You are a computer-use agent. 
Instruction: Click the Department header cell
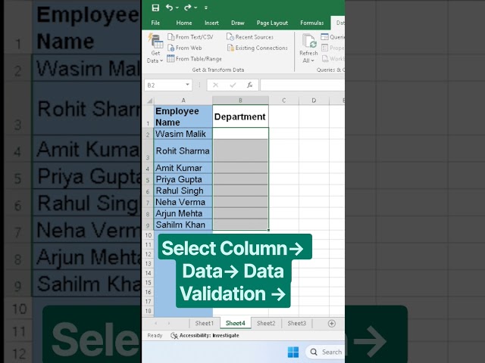[240, 116]
